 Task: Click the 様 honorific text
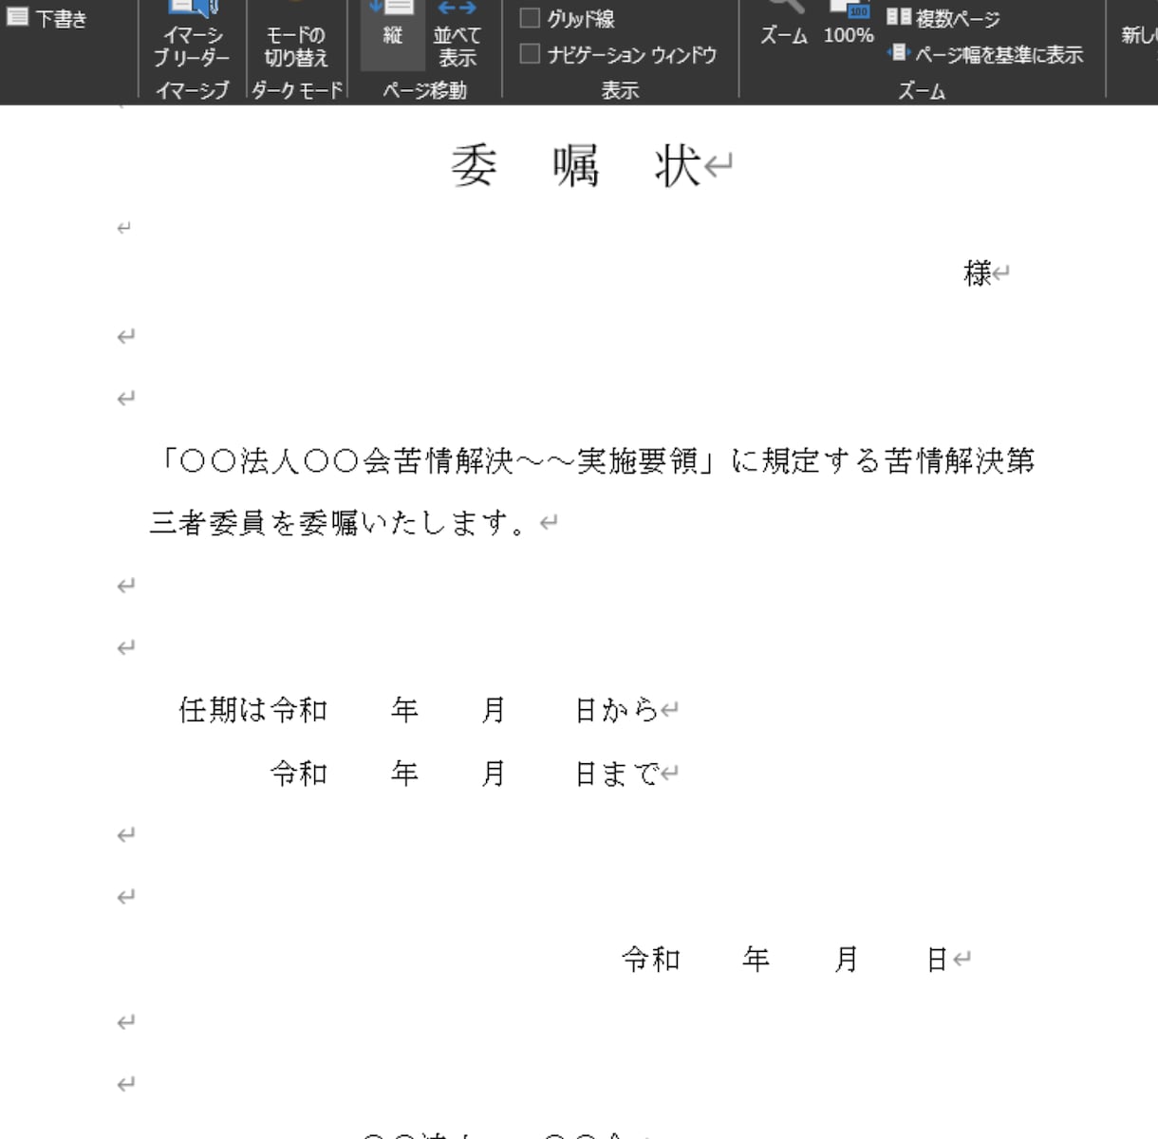977,273
